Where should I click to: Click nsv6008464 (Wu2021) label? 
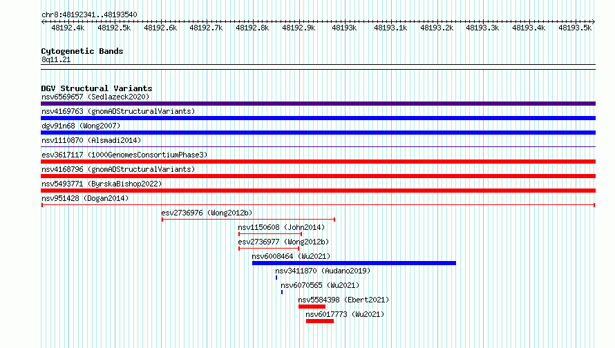(x=291, y=256)
